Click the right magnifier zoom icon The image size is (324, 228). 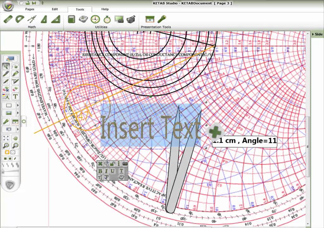point(16,145)
